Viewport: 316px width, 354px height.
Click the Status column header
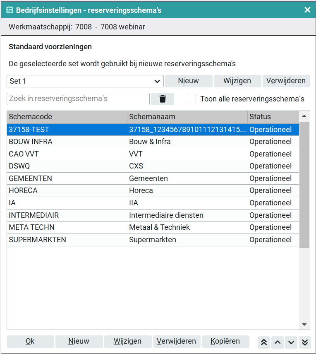[x=273, y=117]
